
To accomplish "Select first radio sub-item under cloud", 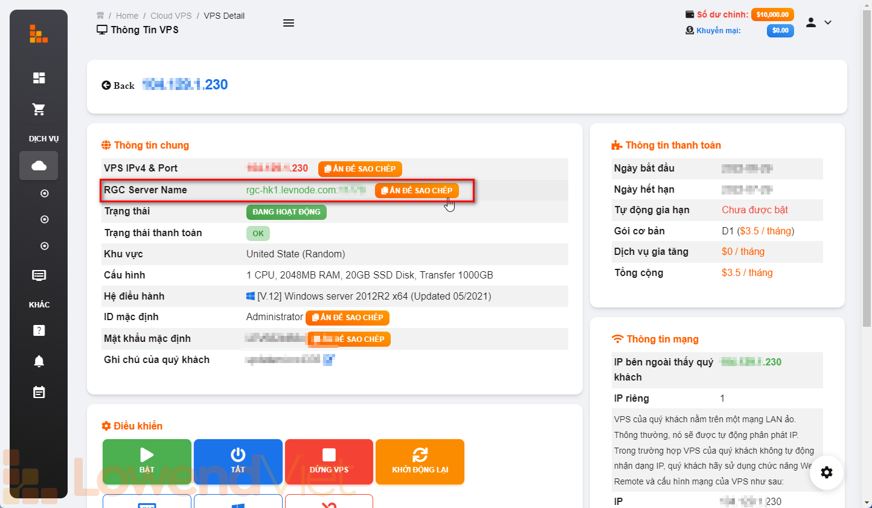I will coord(44,193).
